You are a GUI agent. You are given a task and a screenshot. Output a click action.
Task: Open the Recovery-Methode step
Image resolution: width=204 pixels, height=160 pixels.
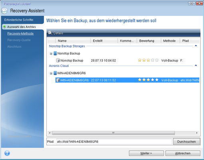(x=20, y=33)
